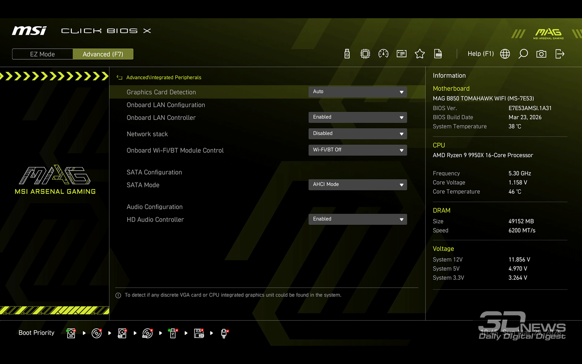Select the USB key boot device icon
The image size is (582, 364).
[173, 333]
